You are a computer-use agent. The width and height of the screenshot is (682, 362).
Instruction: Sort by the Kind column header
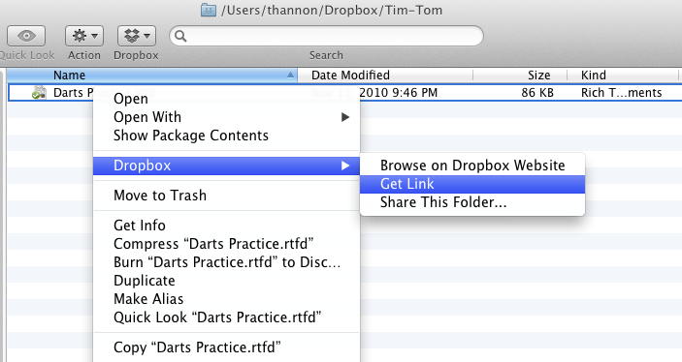pos(623,75)
